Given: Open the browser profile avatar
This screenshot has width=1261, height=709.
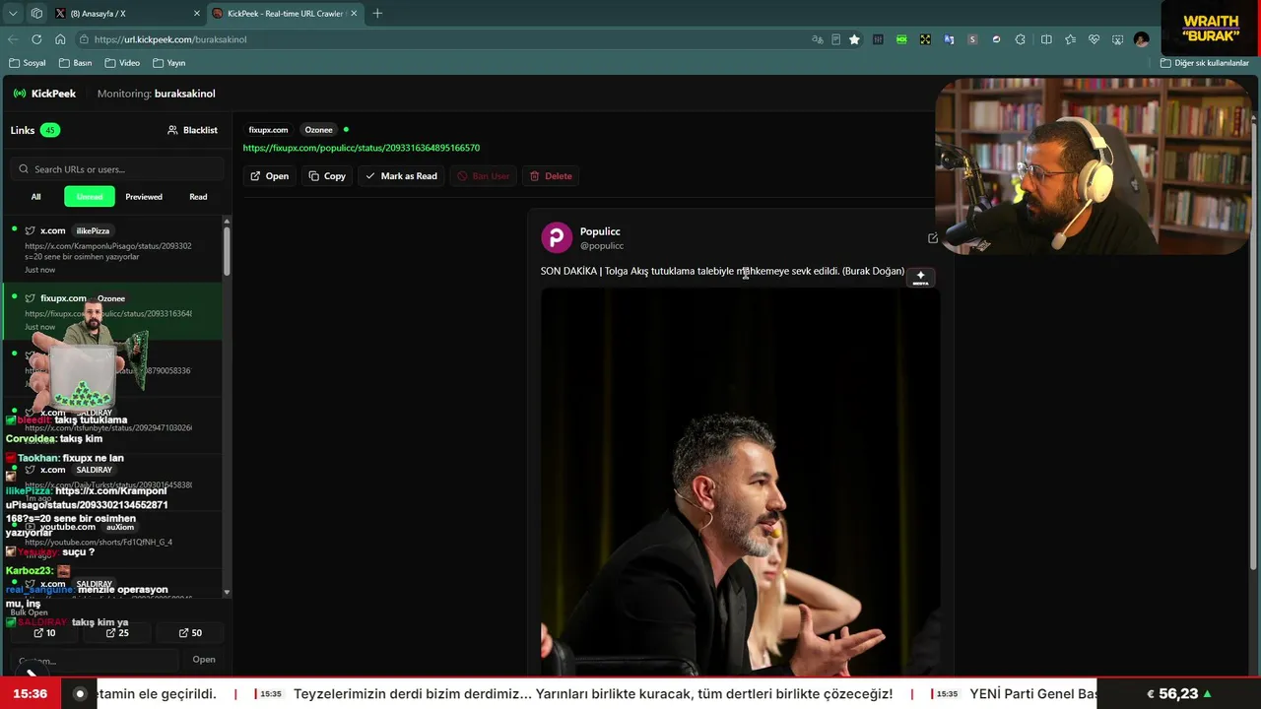Looking at the screenshot, I should click(x=1141, y=39).
